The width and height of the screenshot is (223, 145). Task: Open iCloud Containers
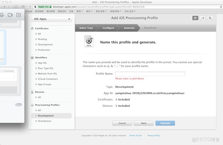pyautogui.click(x=48, y=79)
